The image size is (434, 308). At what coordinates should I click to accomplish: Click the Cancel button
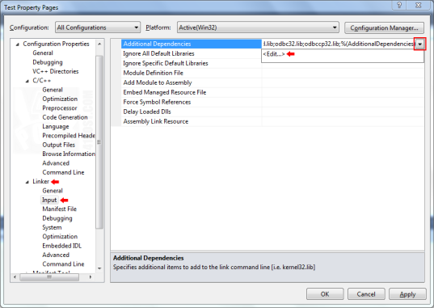[366, 294]
